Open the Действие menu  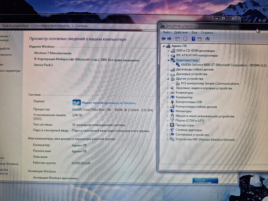[x=181, y=32]
